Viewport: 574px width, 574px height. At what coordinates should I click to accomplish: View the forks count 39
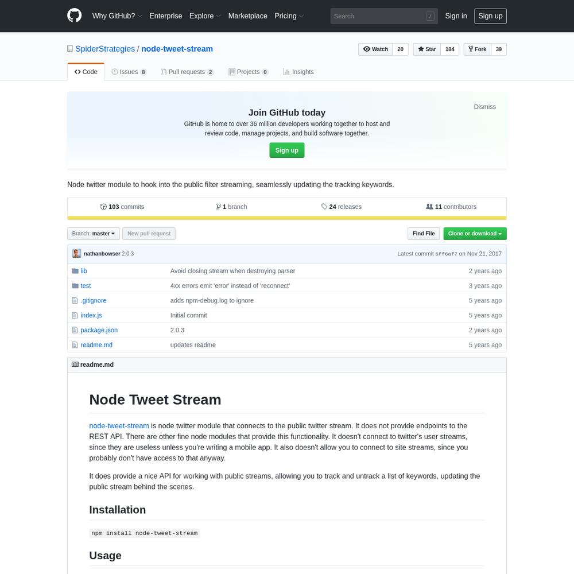tap(499, 49)
